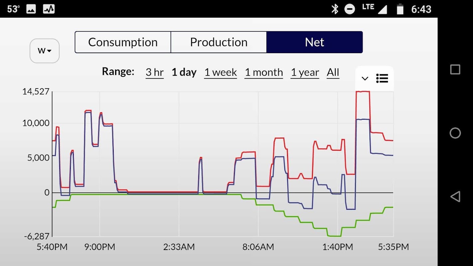This screenshot has width=473, height=266.
Task: Tap the activity monitor notification icon
Action: pyautogui.click(x=49, y=9)
